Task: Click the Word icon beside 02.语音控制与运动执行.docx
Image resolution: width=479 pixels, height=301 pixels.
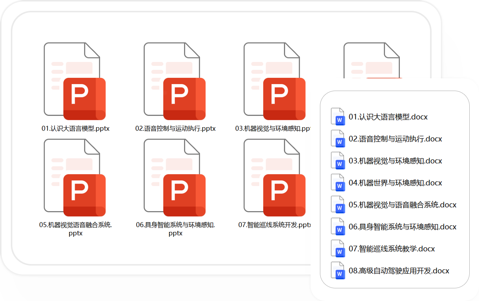Action: pyautogui.click(x=338, y=139)
